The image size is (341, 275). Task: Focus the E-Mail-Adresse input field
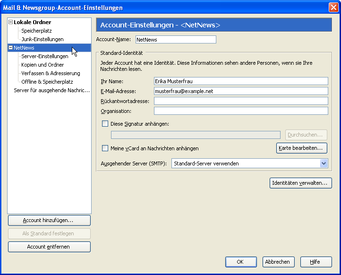pos(240,91)
